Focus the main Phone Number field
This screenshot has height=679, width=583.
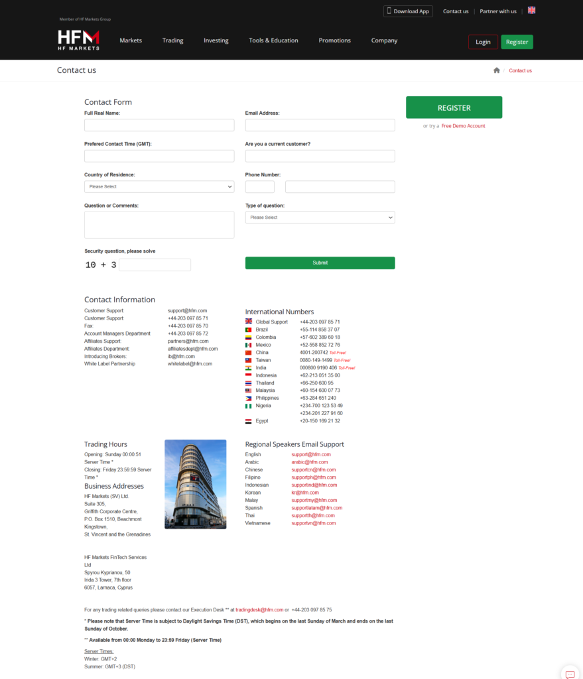pos(340,186)
